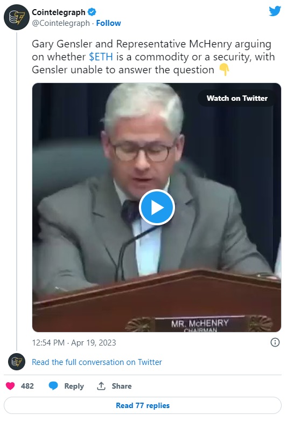Like the tweet with heart icon

point(10,386)
